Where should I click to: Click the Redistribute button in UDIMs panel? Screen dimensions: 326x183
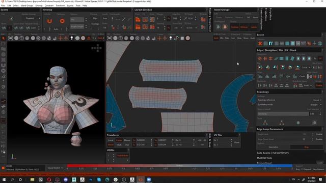click(x=123, y=156)
